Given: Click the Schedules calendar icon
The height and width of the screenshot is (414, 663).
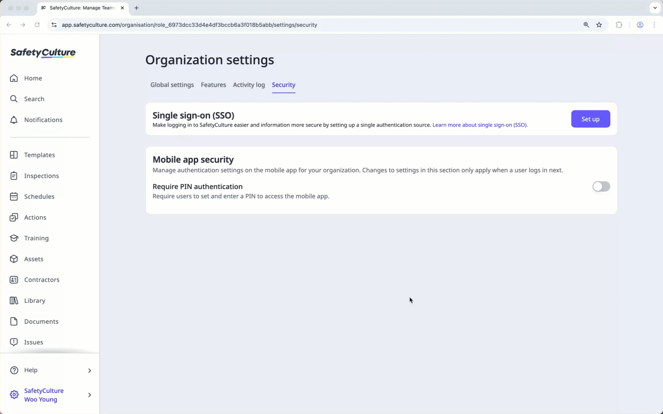Looking at the screenshot, I should point(14,196).
